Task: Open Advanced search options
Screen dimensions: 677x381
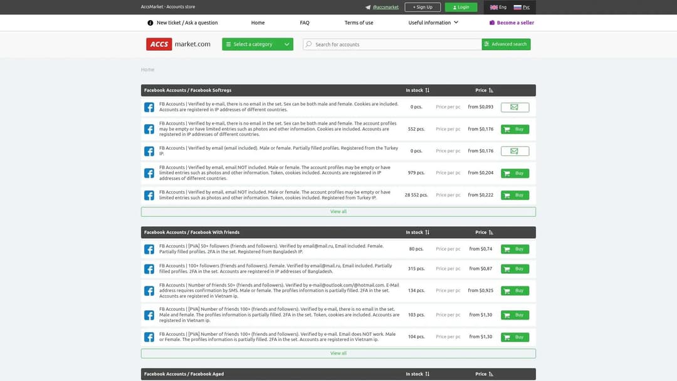Action: 506,44
